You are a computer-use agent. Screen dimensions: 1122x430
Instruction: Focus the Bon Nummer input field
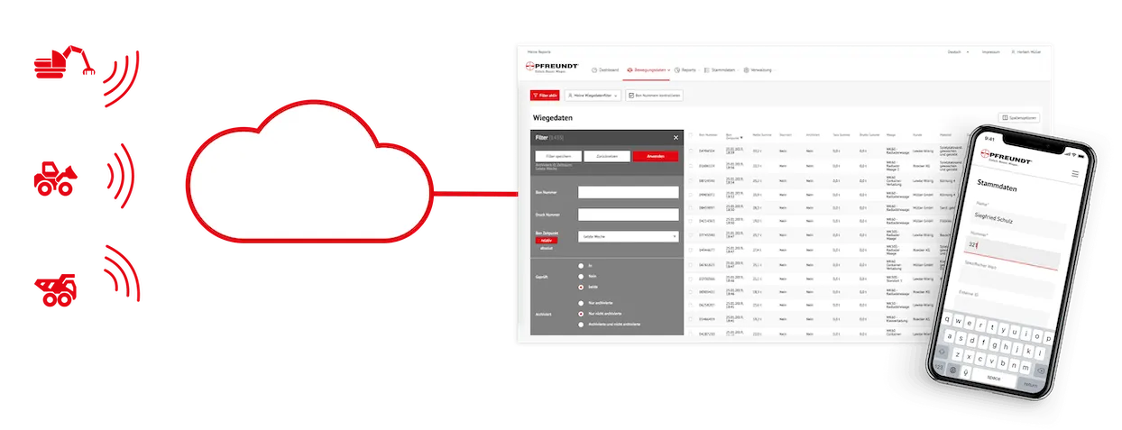[628, 192]
